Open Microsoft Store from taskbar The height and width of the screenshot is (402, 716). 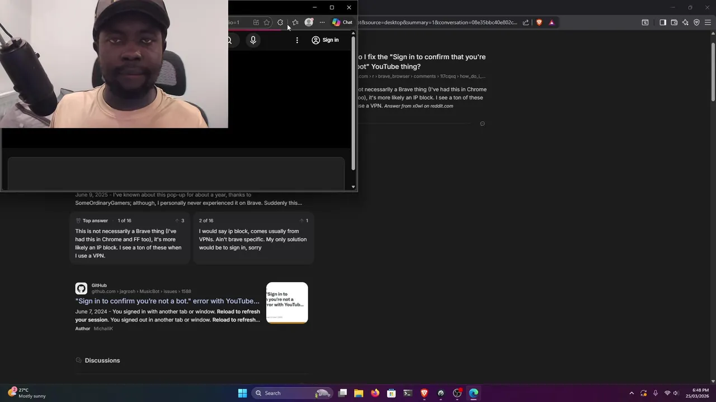click(x=392, y=393)
